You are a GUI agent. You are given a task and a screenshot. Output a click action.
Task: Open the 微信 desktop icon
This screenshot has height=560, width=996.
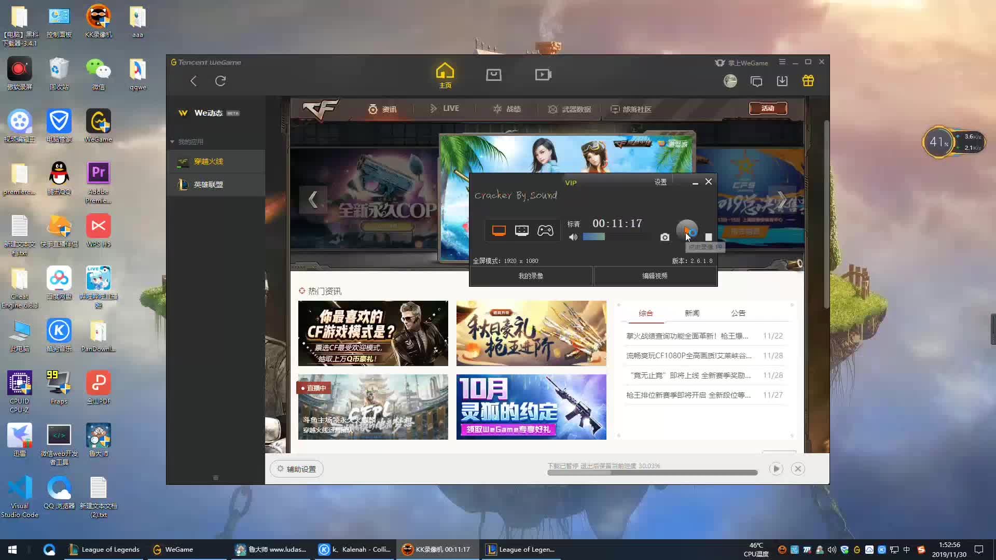click(x=99, y=74)
